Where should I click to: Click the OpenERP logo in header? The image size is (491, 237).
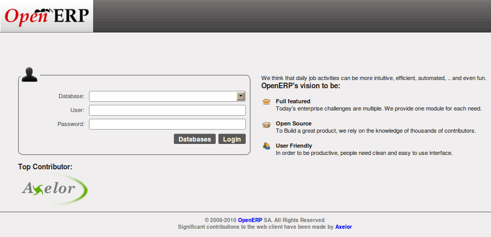coord(47,16)
